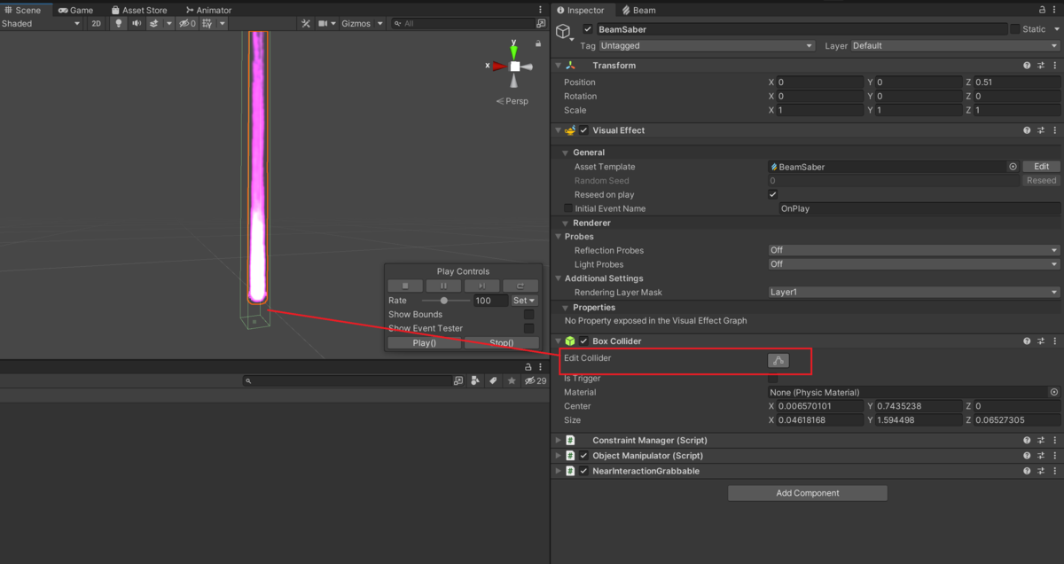Expand the Constraint Manager (Script) component

tap(559, 440)
